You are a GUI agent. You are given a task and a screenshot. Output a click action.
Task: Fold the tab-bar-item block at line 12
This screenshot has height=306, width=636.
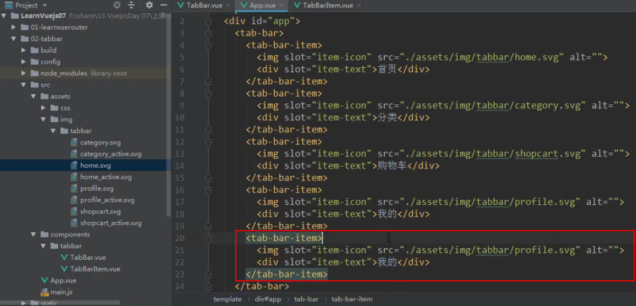click(208, 142)
